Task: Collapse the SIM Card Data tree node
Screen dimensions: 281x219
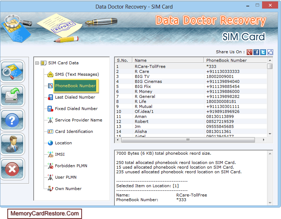Action: pos(37,63)
